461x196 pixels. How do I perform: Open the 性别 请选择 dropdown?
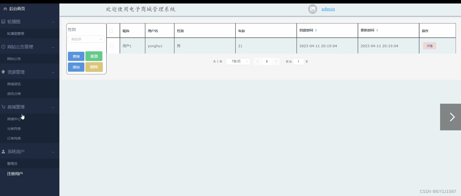coord(86,39)
